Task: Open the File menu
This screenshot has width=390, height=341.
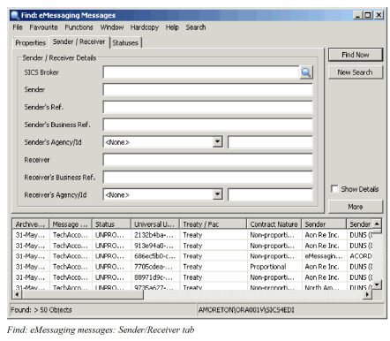Action: click(x=18, y=27)
